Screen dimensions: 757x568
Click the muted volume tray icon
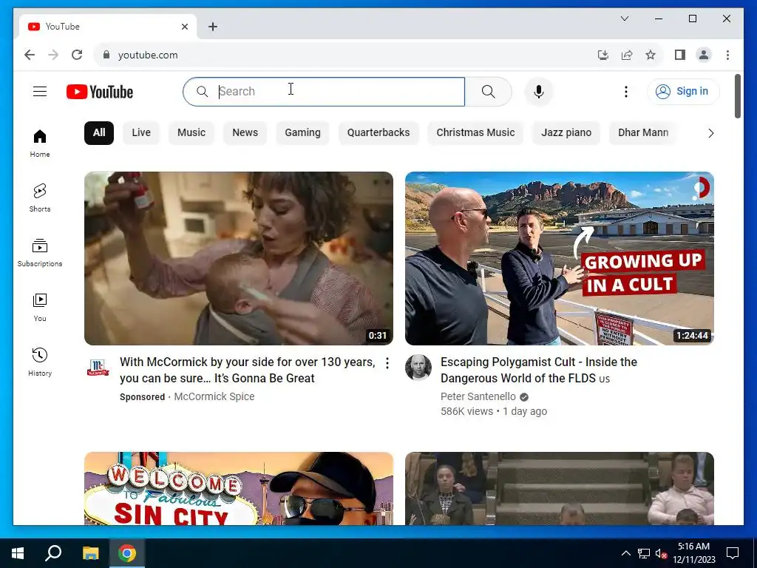click(x=661, y=553)
